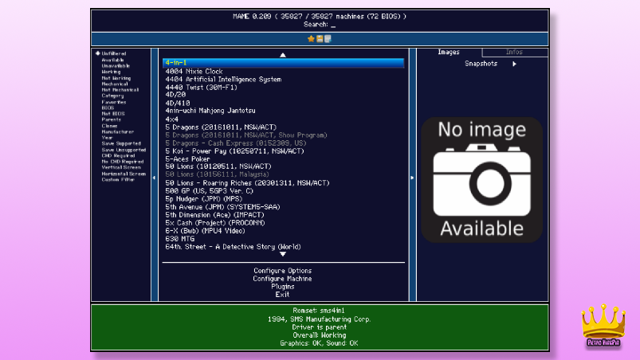The height and width of the screenshot is (360, 640).
Task: Select 5th Dimension (Ace) (IMPACT)
Action: 214,215
